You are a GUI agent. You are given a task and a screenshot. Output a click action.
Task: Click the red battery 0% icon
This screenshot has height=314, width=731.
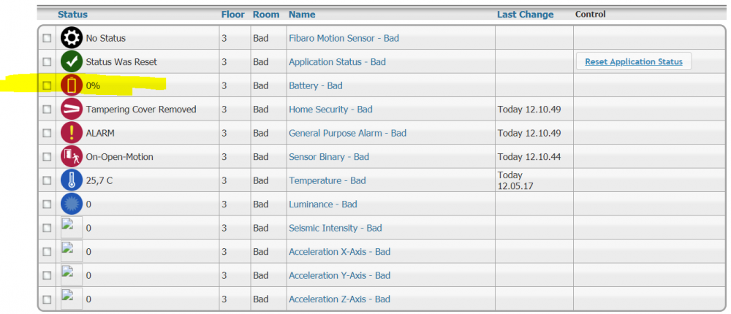72,85
